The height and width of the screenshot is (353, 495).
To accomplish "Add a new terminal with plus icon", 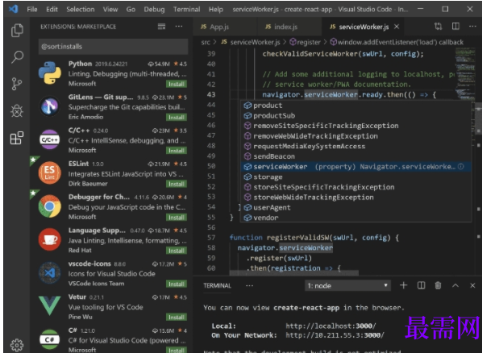I will point(403,285).
